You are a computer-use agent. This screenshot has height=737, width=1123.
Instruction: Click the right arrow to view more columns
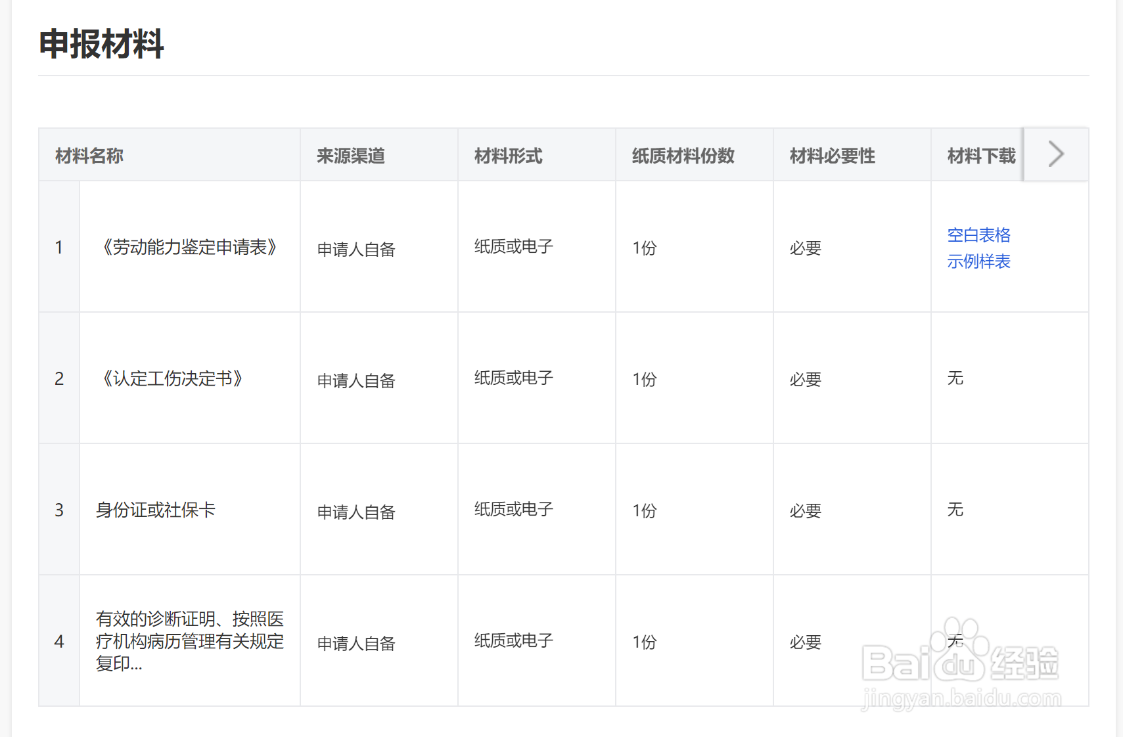[1054, 154]
